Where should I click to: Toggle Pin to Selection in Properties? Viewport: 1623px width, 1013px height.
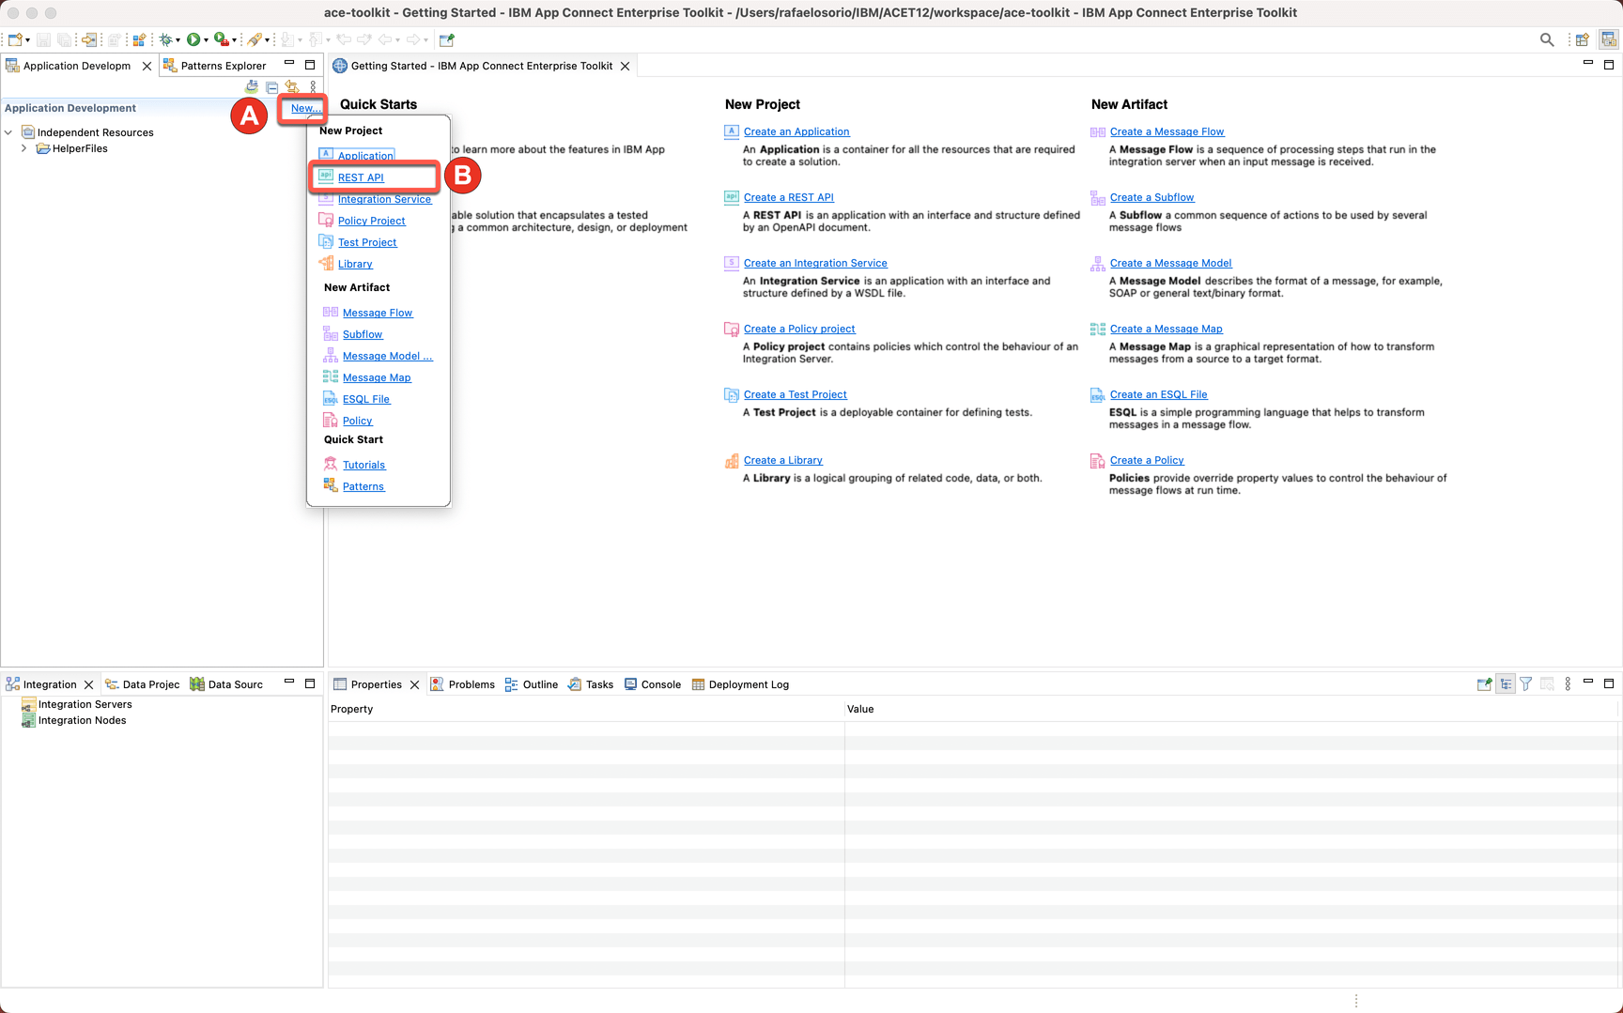coord(1484,684)
